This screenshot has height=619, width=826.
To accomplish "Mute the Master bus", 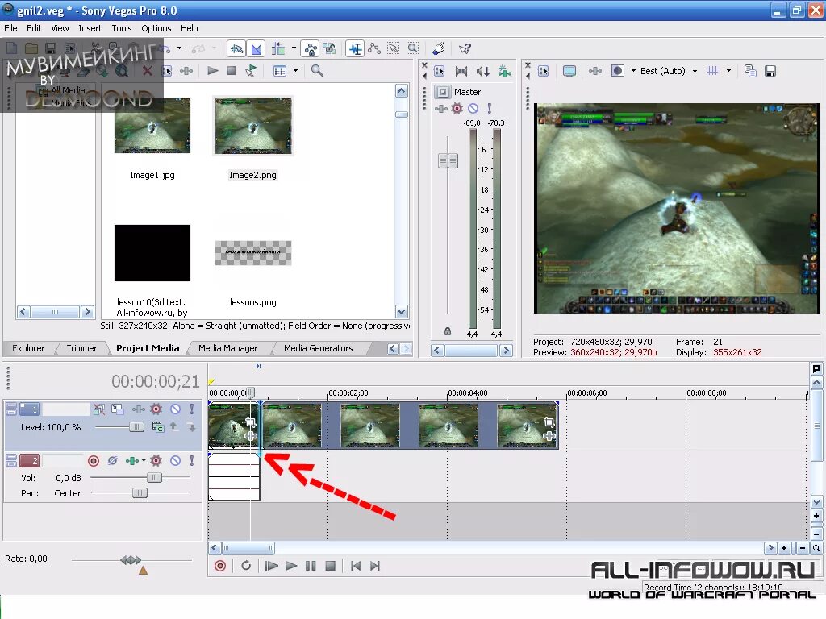I will pyautogui.click(x=473, y=109).
